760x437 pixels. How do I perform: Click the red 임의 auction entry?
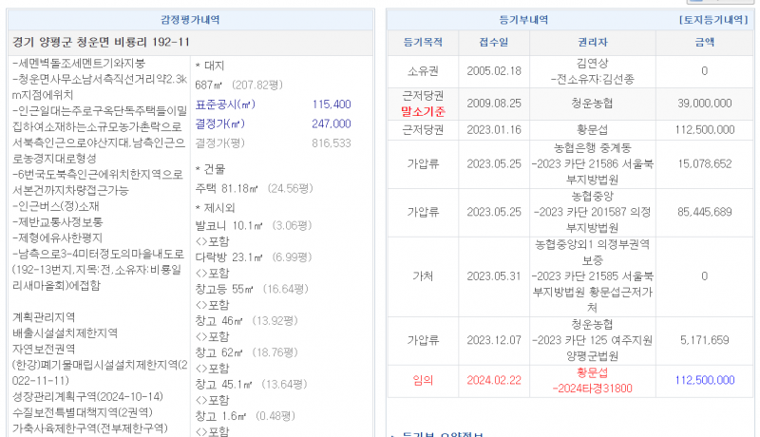pyautogui.click(x=423, y=380)
